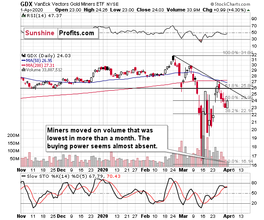Click the StockCharts.com copyright label

[230, 4]
